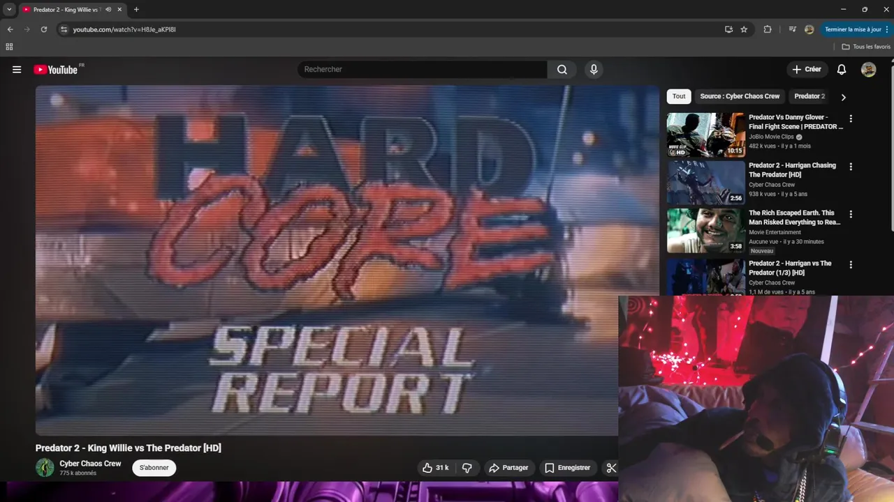The image size is (894, 502).
Task: Click the Movie Entertainment channel name
Action: [x=775, y=232]
